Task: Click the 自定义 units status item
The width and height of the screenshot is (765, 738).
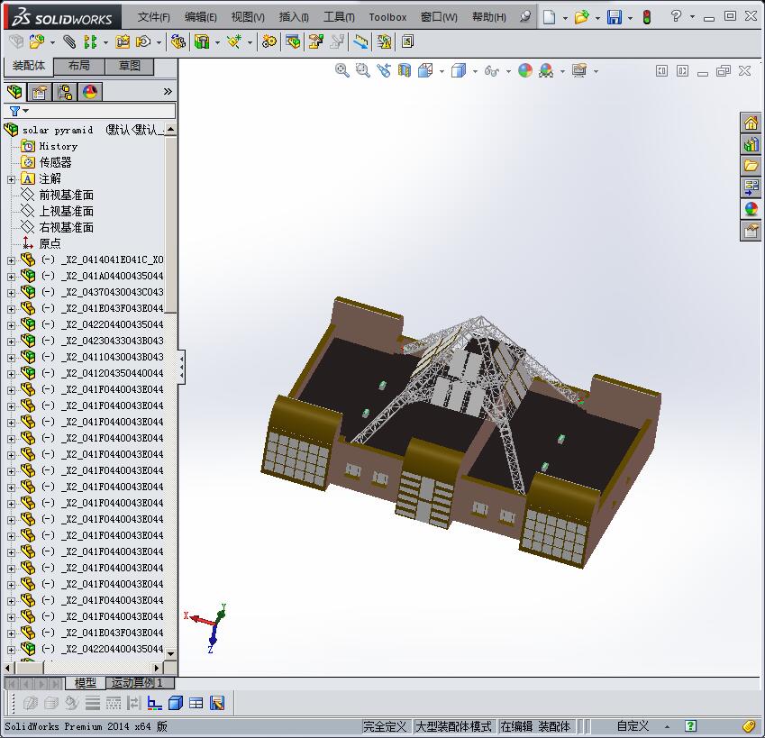Action: pyautogui.click(x=633, y=726)
